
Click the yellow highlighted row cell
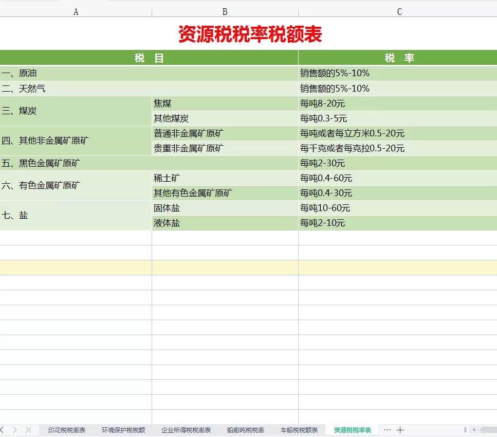tap(75, 268)
